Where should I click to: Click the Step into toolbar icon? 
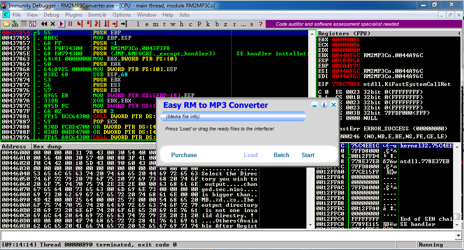click(x=80, y=24)
